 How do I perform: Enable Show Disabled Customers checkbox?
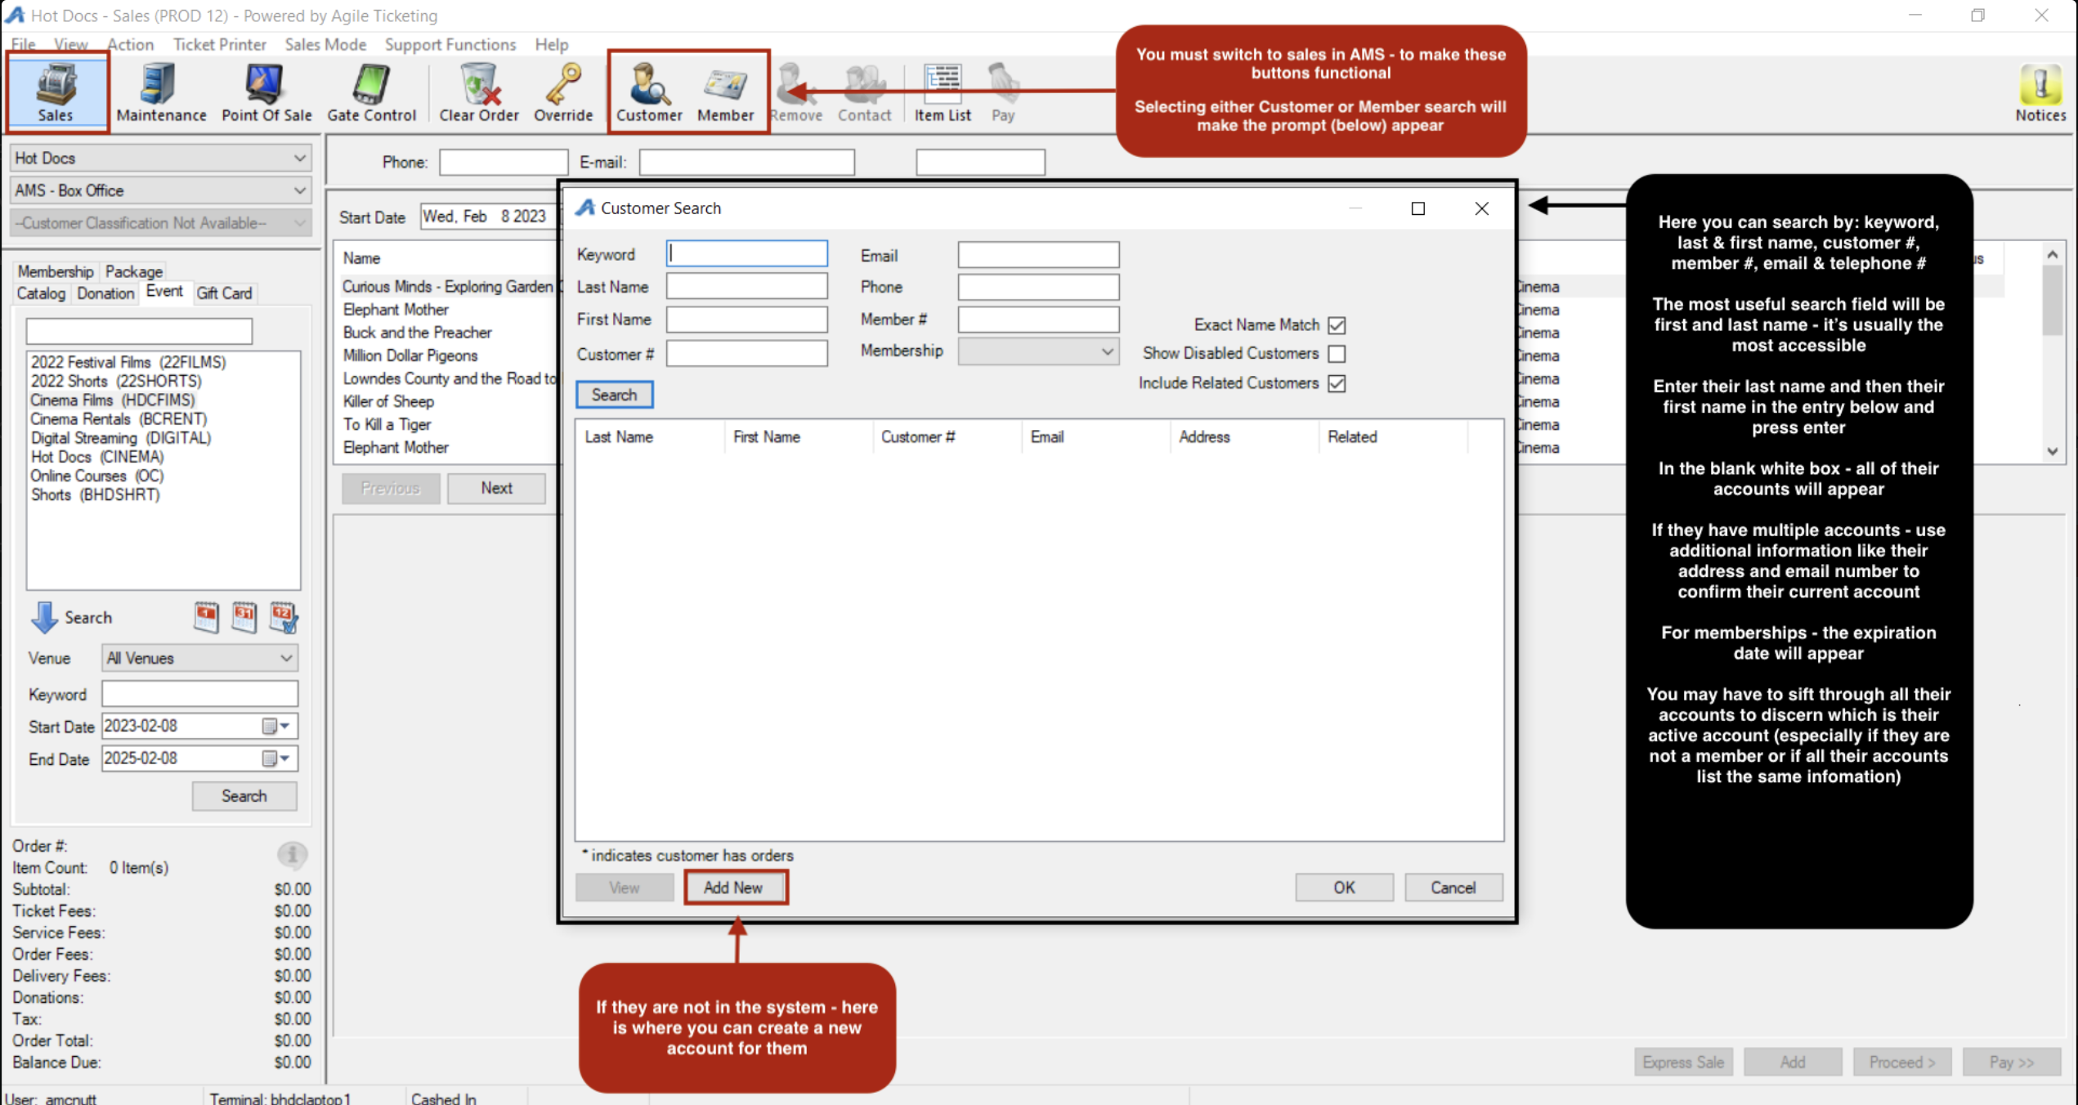tap(1337, 354)
